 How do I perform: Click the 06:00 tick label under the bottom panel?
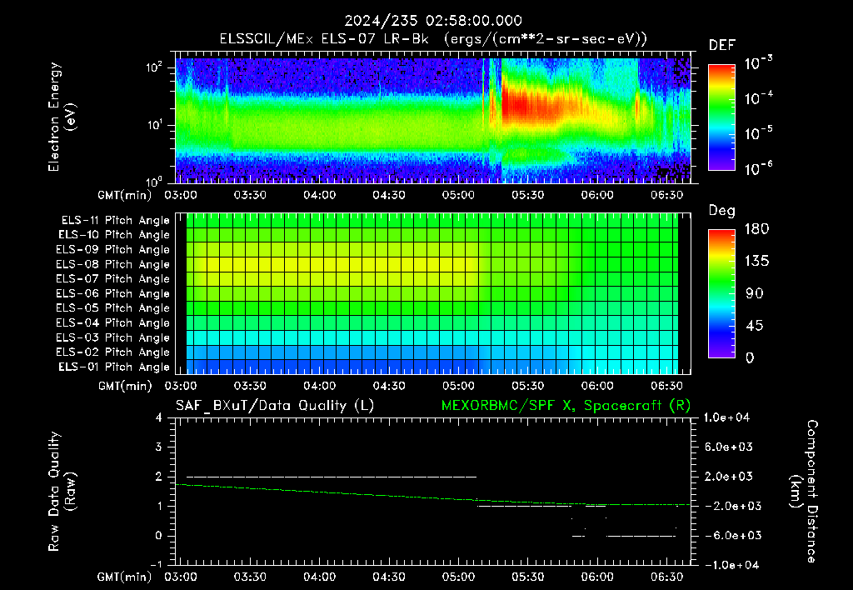point(597,577)
